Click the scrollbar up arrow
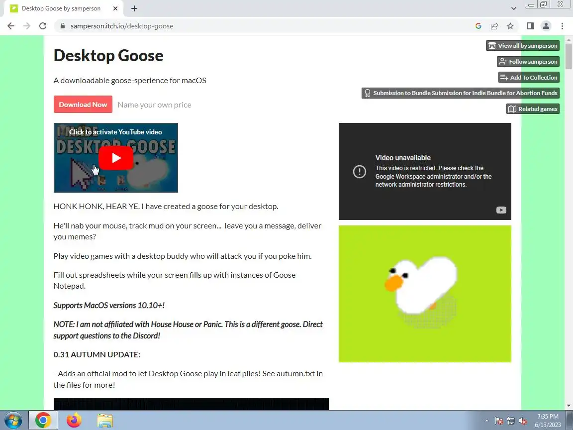 (x=569, y=39)
